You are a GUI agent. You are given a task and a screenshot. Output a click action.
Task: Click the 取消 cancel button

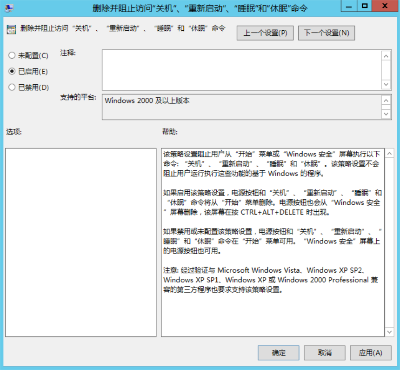coord(325,353)
